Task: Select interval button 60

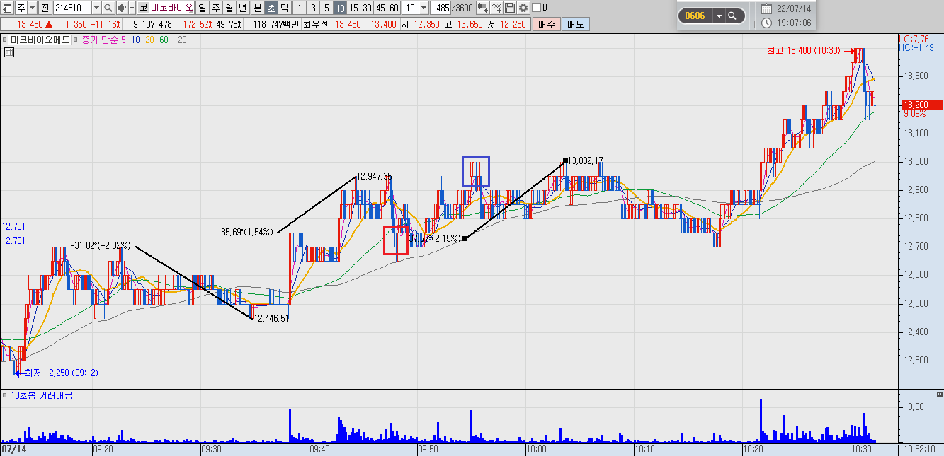Action: (x=394, y=8)
